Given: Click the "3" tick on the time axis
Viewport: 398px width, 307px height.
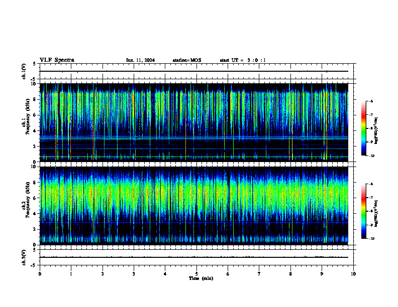Looking at the screenshot, I should [134, 274].
